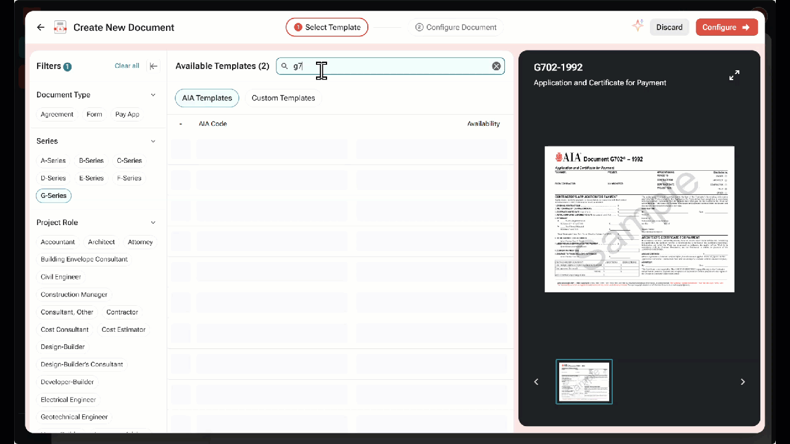Select the G702 page thumbnail in preview
Viewport: 790px width, 444px height.
click(584, 382)
